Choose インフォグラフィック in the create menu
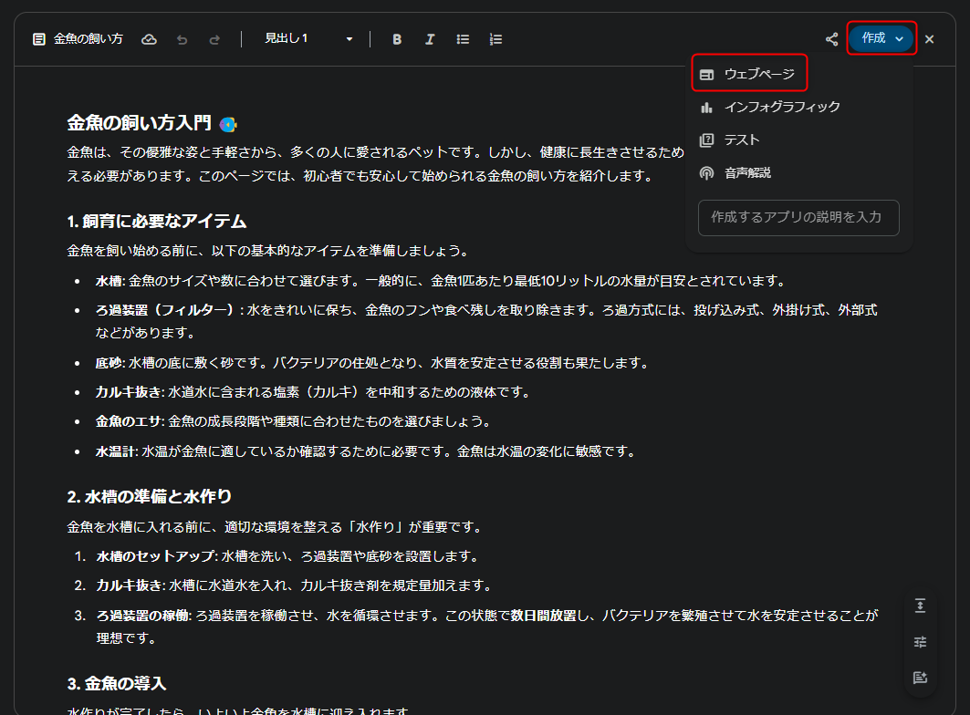The height and width of the screenshot is (715, 970). (x=781, y=107)
